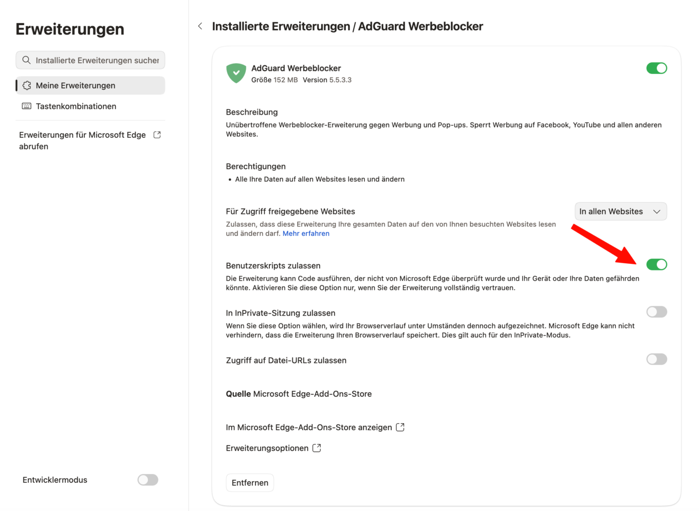Image resolution: width=699 pixels, height=511 pixels.
Task: Open Im Microsoft Edge-Add-Ons-Store anzeigen
Action: pyautogui.click(x=315, y=427)
